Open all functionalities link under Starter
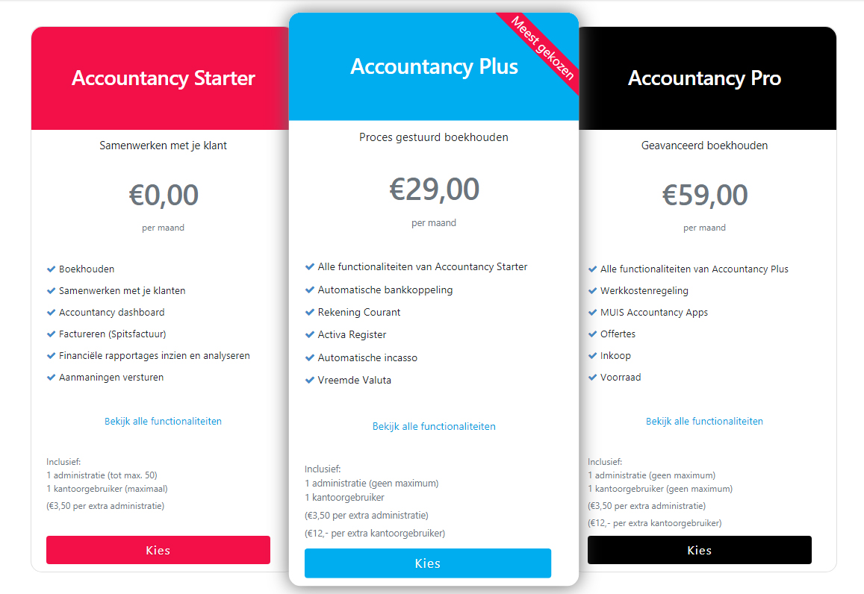Image resolution: width=864 pixels, height=594 pixels. (163, 421)
